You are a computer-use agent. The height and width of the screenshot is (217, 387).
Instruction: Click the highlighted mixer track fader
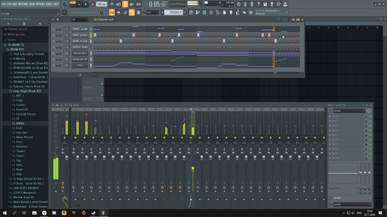click(x=193, y=169)
